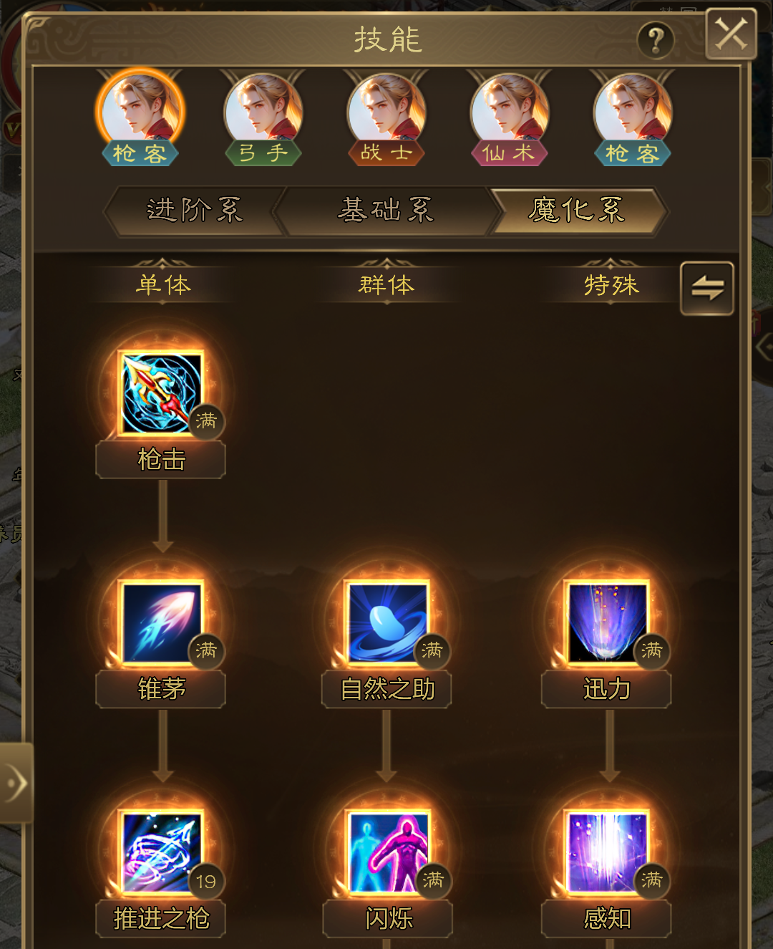Select the 魔化系 tab
Image resolution: width=773 pixels, height=949 pixels.
(x=577, y=211)
